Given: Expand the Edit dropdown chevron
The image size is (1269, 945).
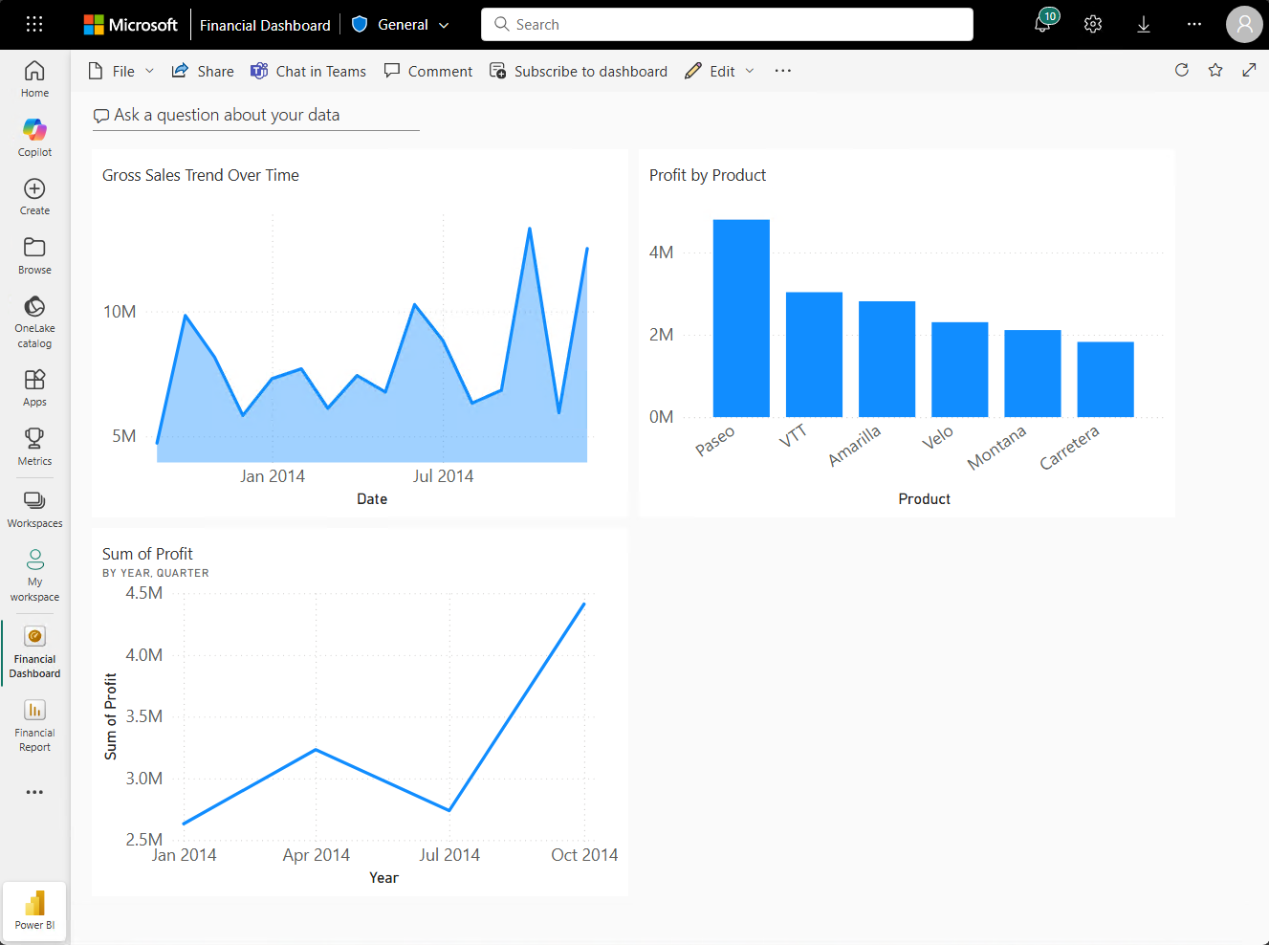Looking at the screenshot, I should pyautogui.click(x=751, y=70).
